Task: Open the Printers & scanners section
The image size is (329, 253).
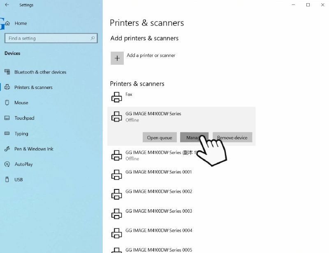Action: pos(33,87)
